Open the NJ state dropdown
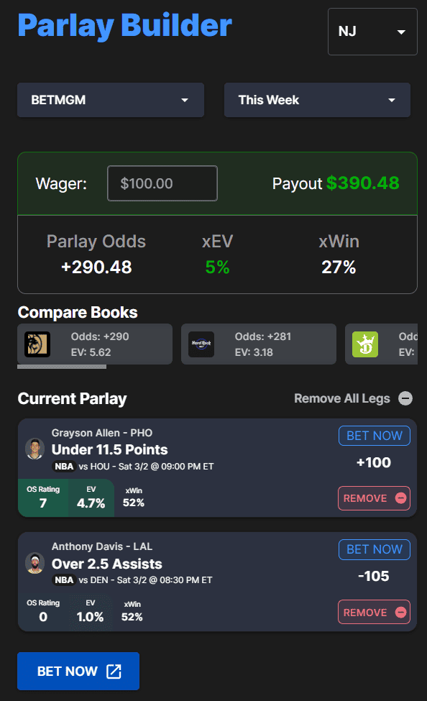 coord(372,32)
